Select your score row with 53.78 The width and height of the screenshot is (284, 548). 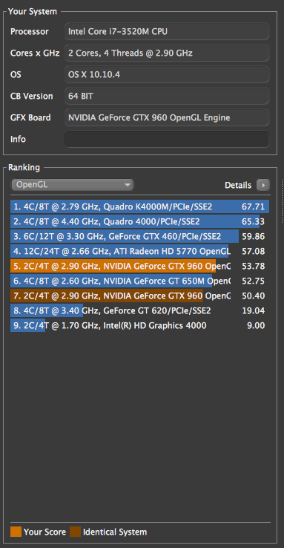pyautogui.click(x=139, y=266)
